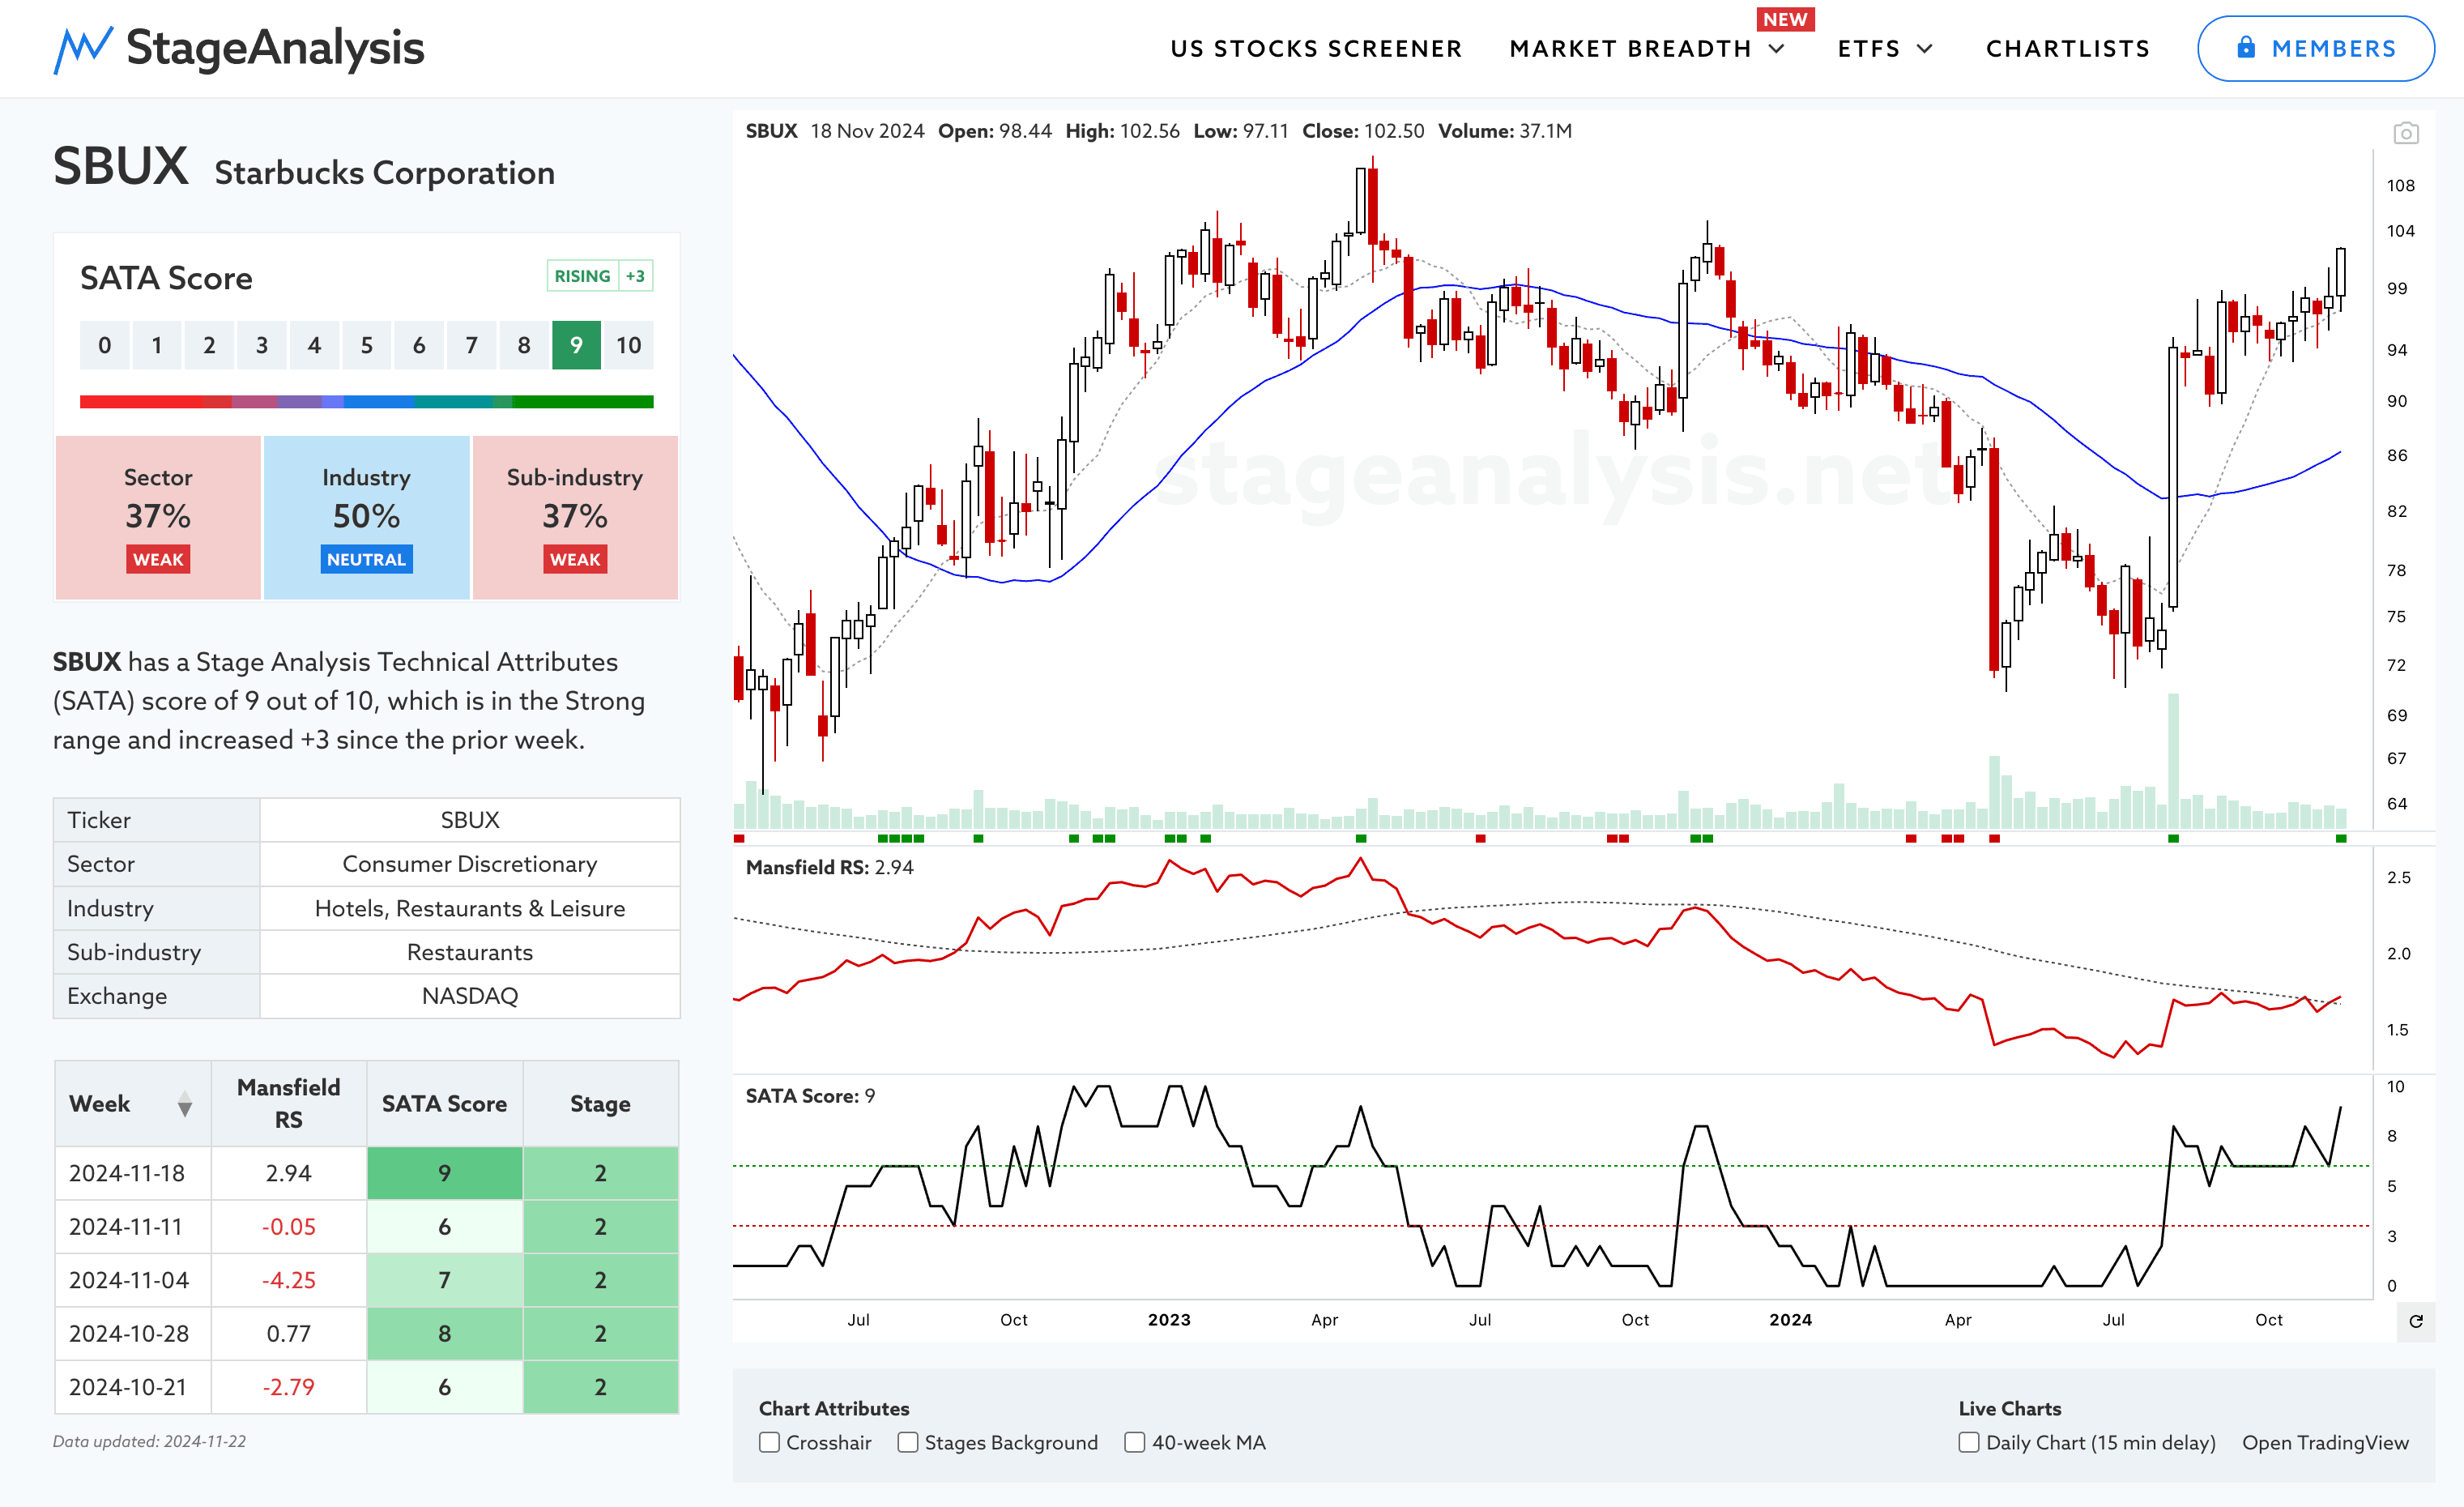
Task: Click the NEW badge above Market Breadth
Action: click(x=1785, y=19)
